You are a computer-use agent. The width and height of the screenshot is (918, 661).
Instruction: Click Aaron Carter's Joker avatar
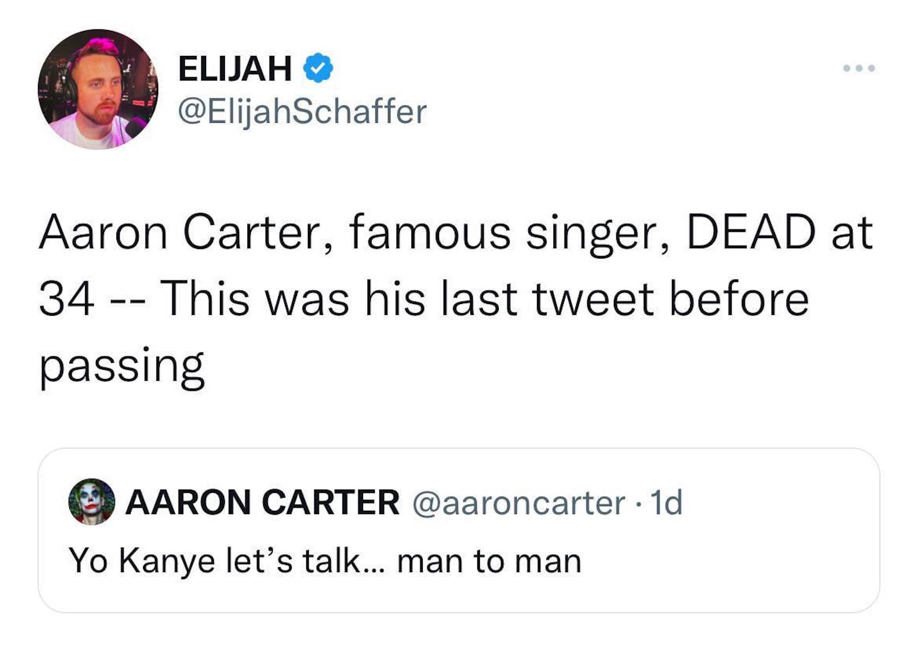pos(91,502)
